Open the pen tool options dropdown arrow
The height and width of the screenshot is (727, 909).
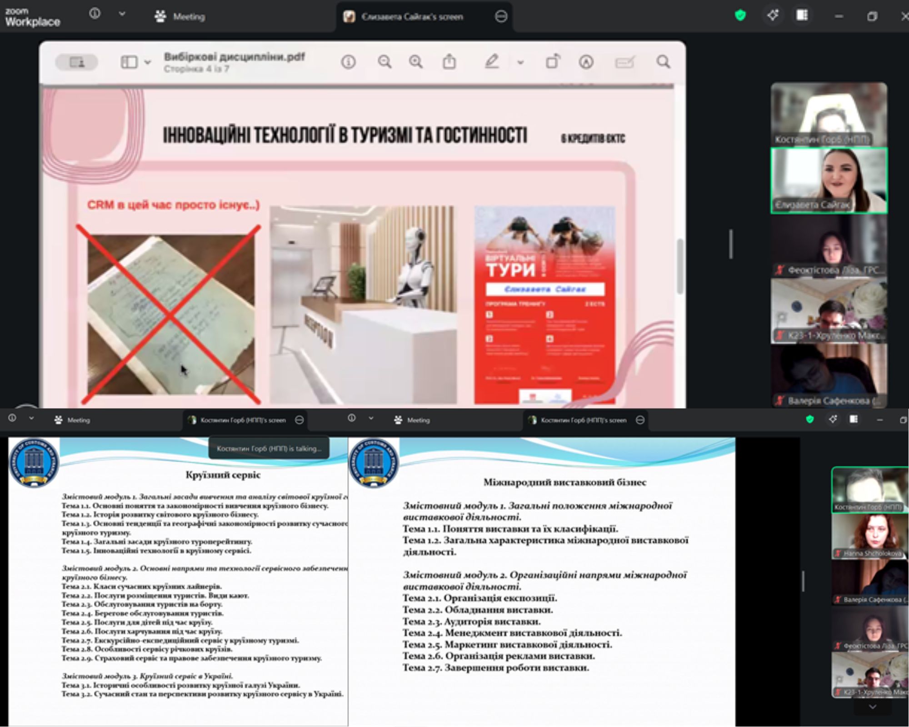(x=520, y=62)
